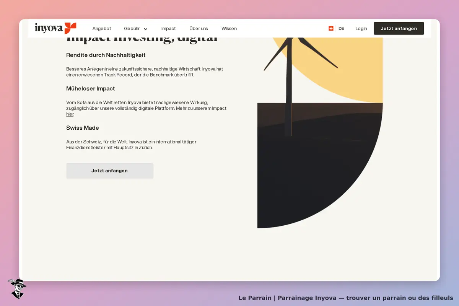Open the Wissen menu item
This screenshot has width=459, height=306.
229,29
